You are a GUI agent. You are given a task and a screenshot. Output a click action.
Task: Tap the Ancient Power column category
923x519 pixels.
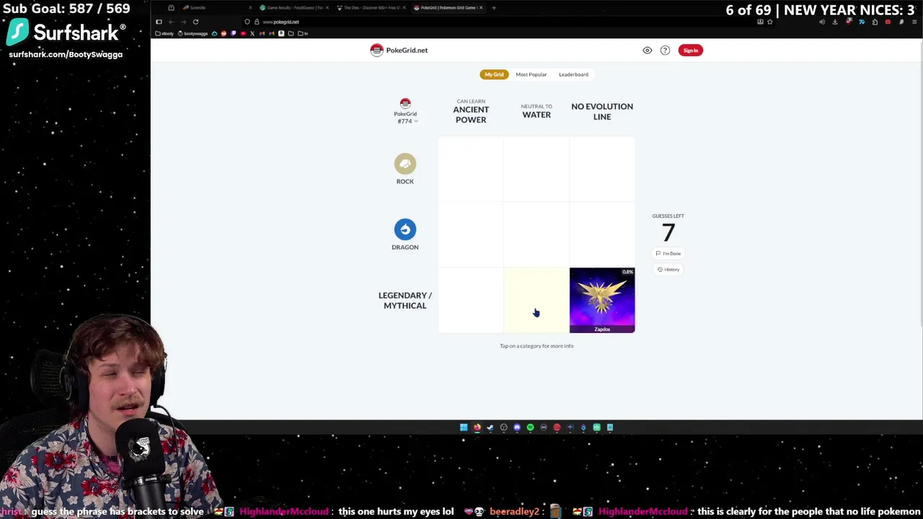click(x=471, y=112)
